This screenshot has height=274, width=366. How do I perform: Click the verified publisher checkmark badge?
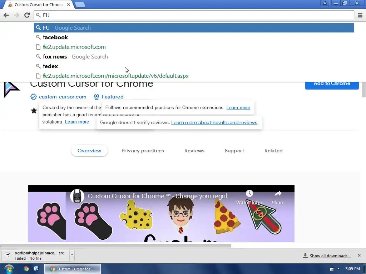click(34, 97)
